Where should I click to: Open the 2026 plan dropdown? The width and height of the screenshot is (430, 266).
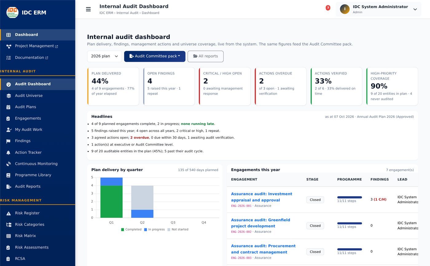(x=104, y=56)
